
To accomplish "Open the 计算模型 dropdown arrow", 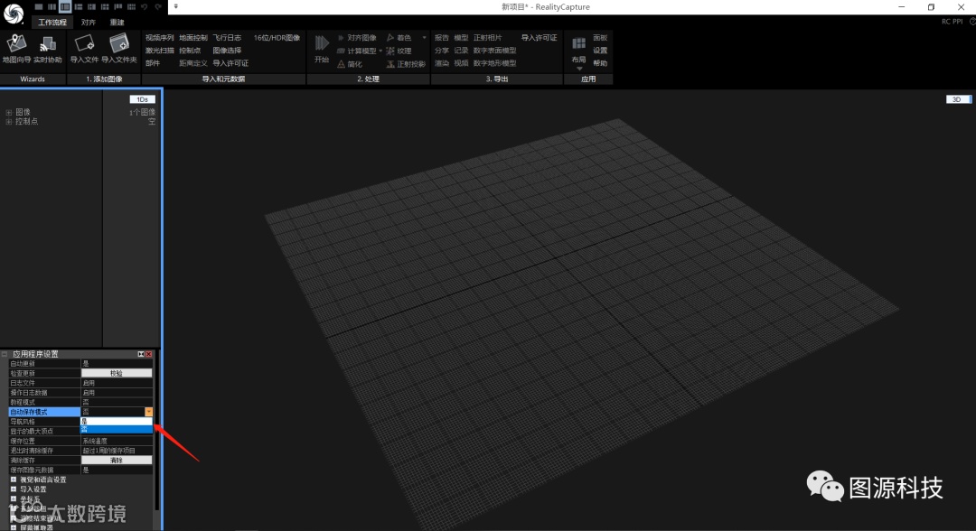I will click(x=380, y=51).
